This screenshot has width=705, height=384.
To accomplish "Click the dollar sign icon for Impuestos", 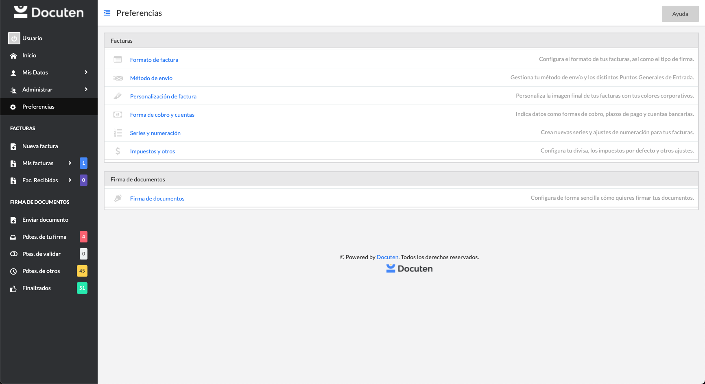I will (118, 151).
